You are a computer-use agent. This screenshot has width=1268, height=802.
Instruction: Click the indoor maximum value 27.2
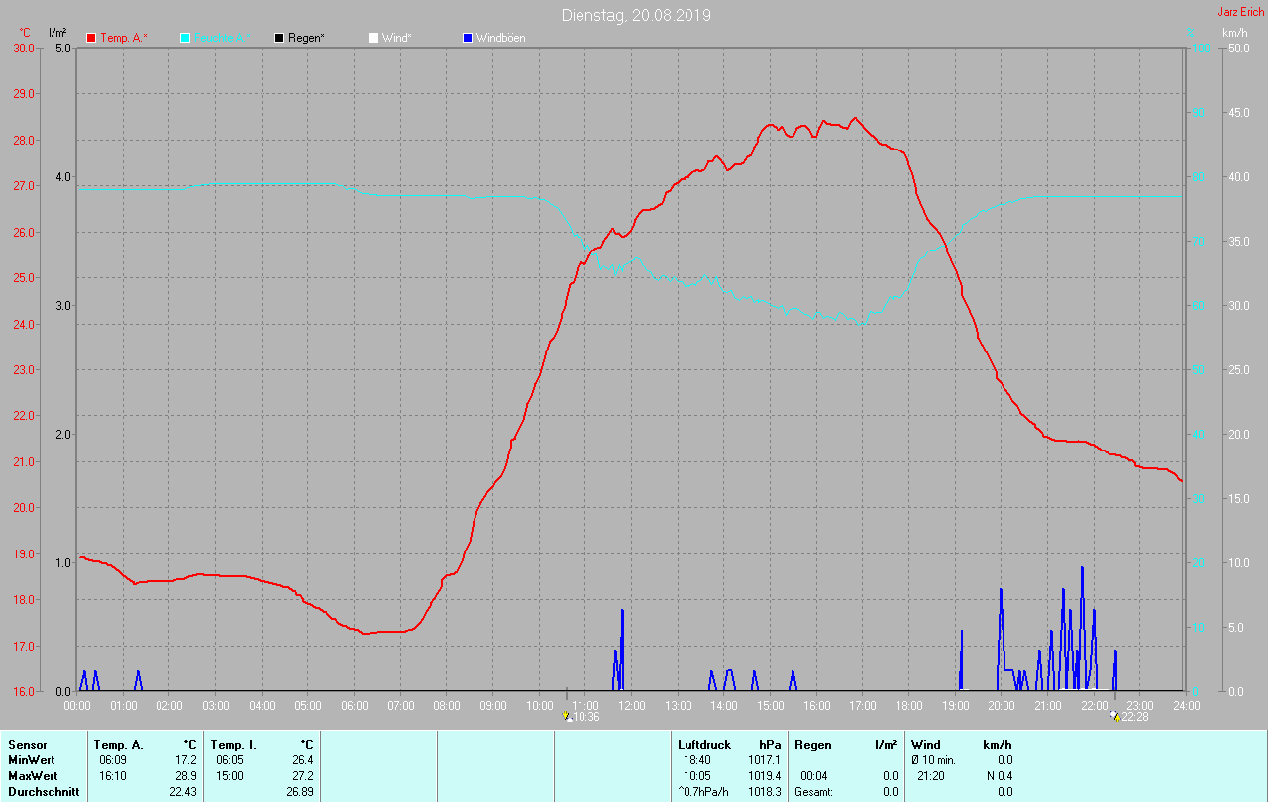pyautogui.click(x=304, y=776)
